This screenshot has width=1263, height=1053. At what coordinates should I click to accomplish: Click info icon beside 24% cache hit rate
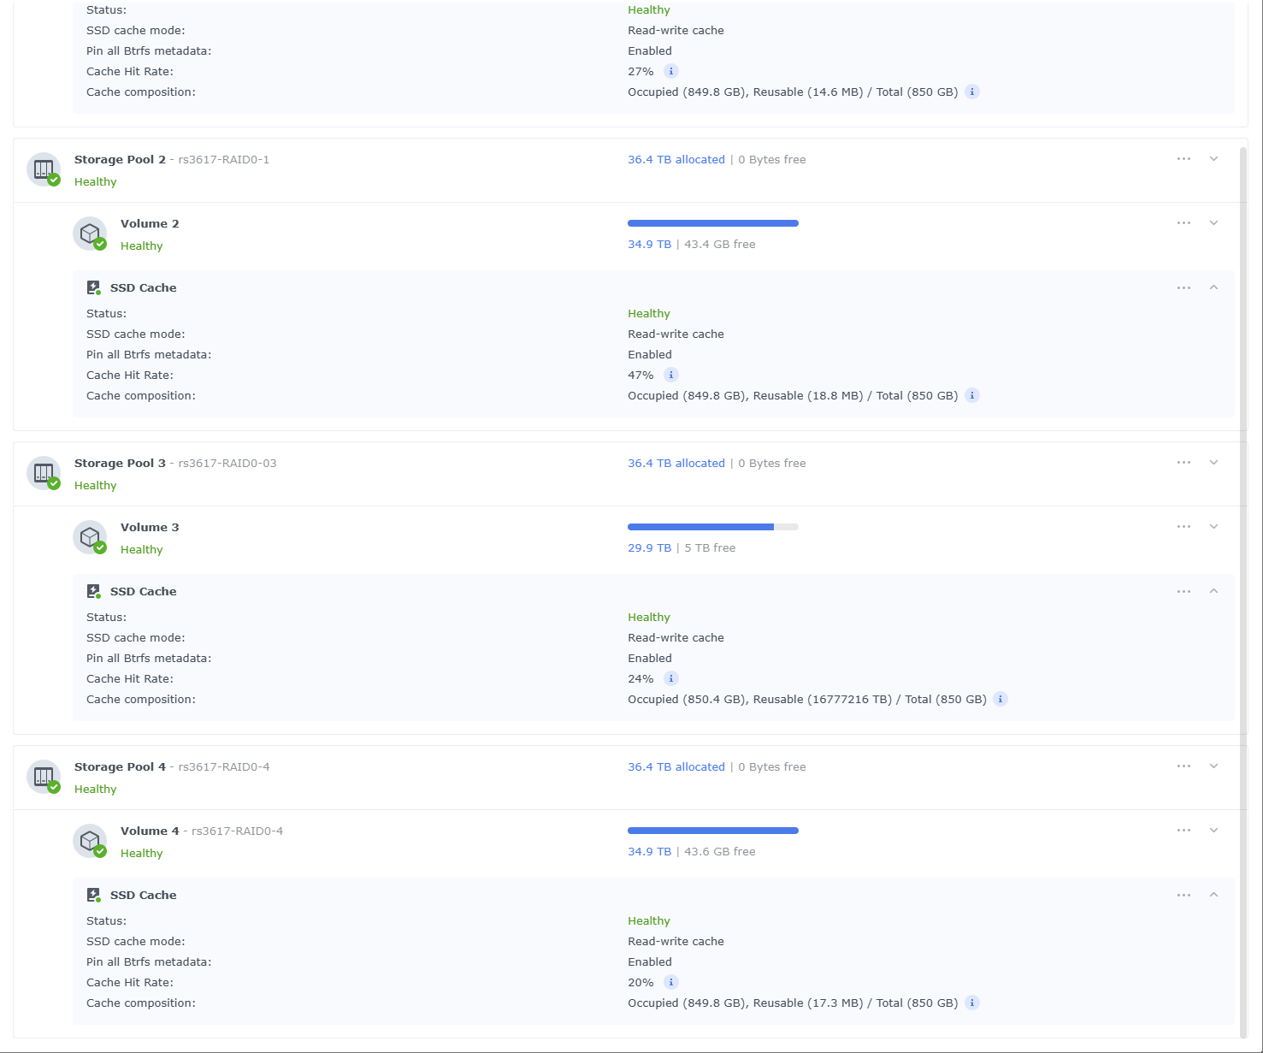(x=671, y=678)
